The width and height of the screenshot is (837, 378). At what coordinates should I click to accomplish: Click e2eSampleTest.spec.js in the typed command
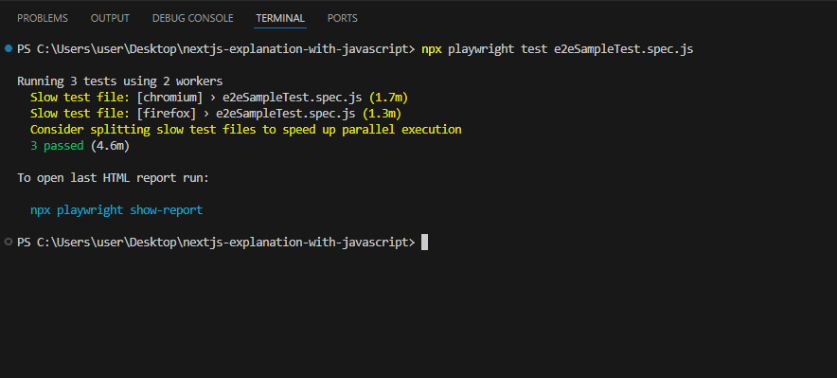pos(623,49)
